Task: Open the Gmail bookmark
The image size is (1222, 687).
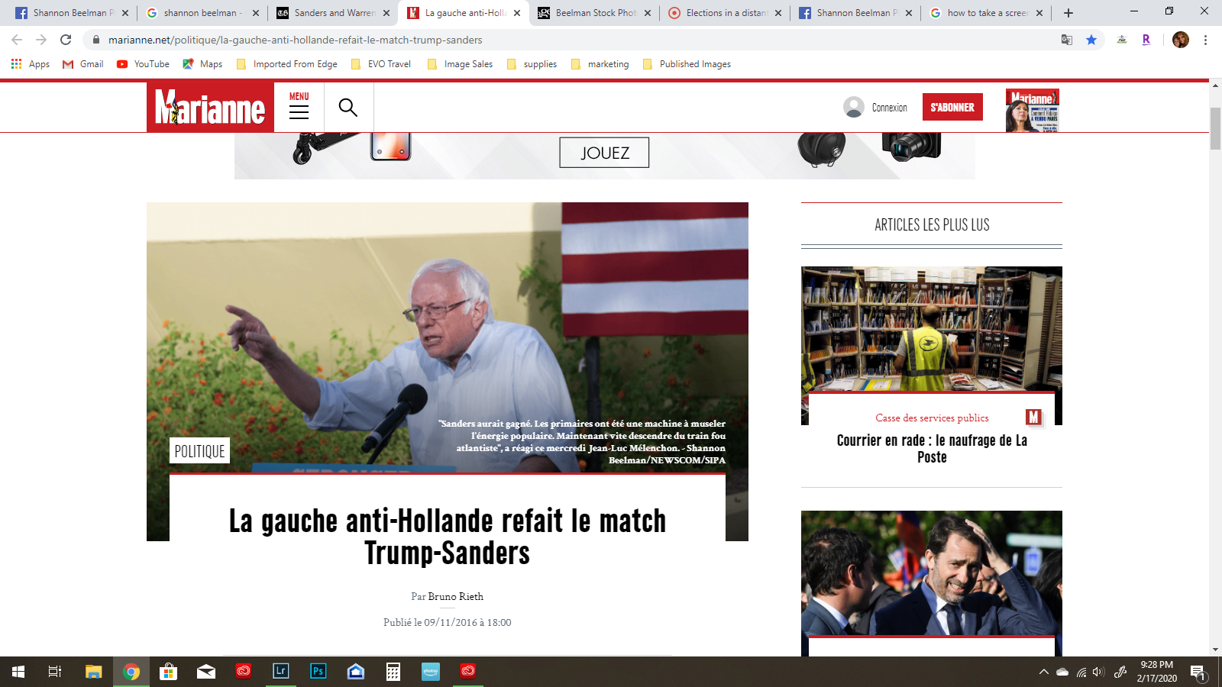Action: coord(82,64)
